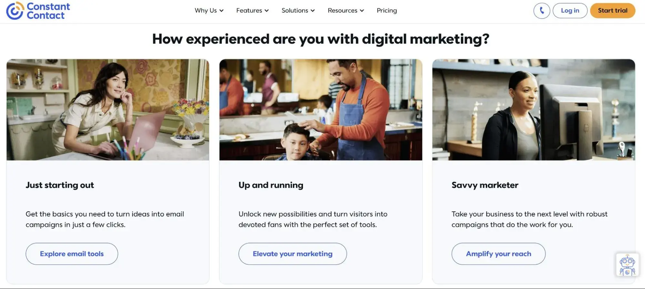
Task: Expand the Why Us chevron
Action: pyautogui.click(x=222, y=11)
